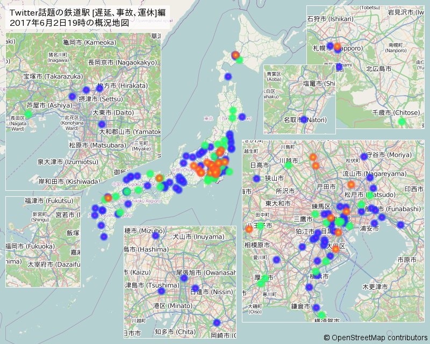Click the '(Kaizu)' label
The height and width of the screenshot is (344, 430).
140,273
